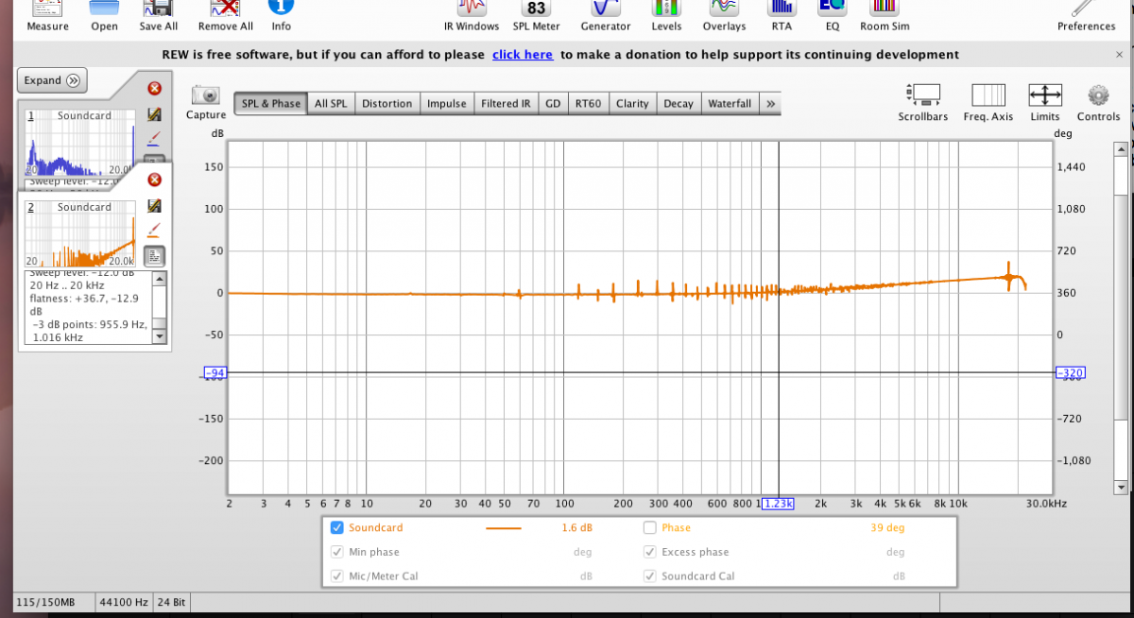This screenshot has width=1134, height=618.
Task: Delete measurement 1 with red X
Action: click(154, 89)
